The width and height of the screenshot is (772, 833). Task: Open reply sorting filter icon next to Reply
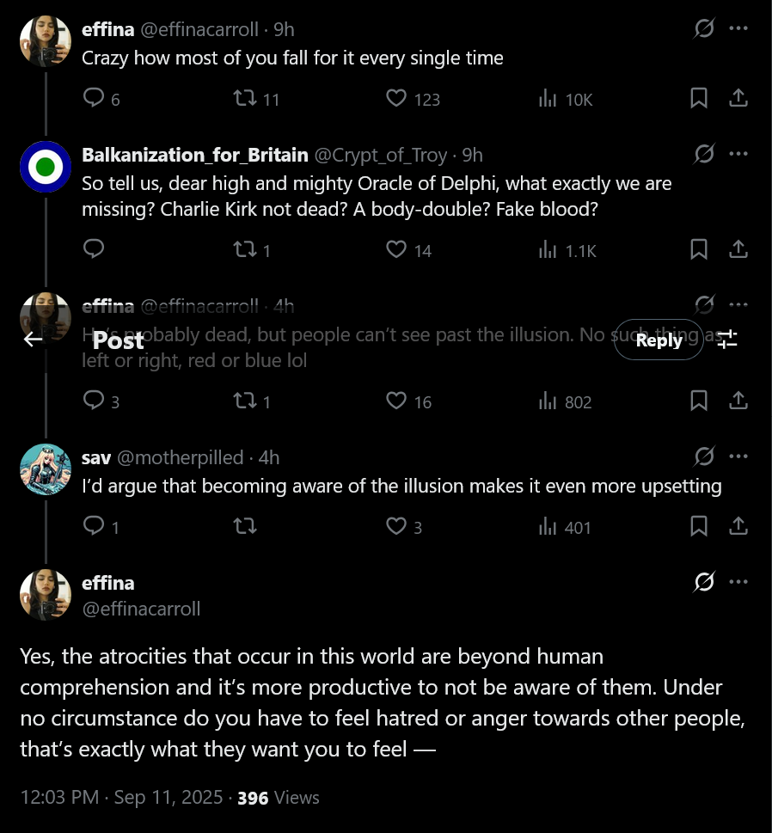point(727,339)
